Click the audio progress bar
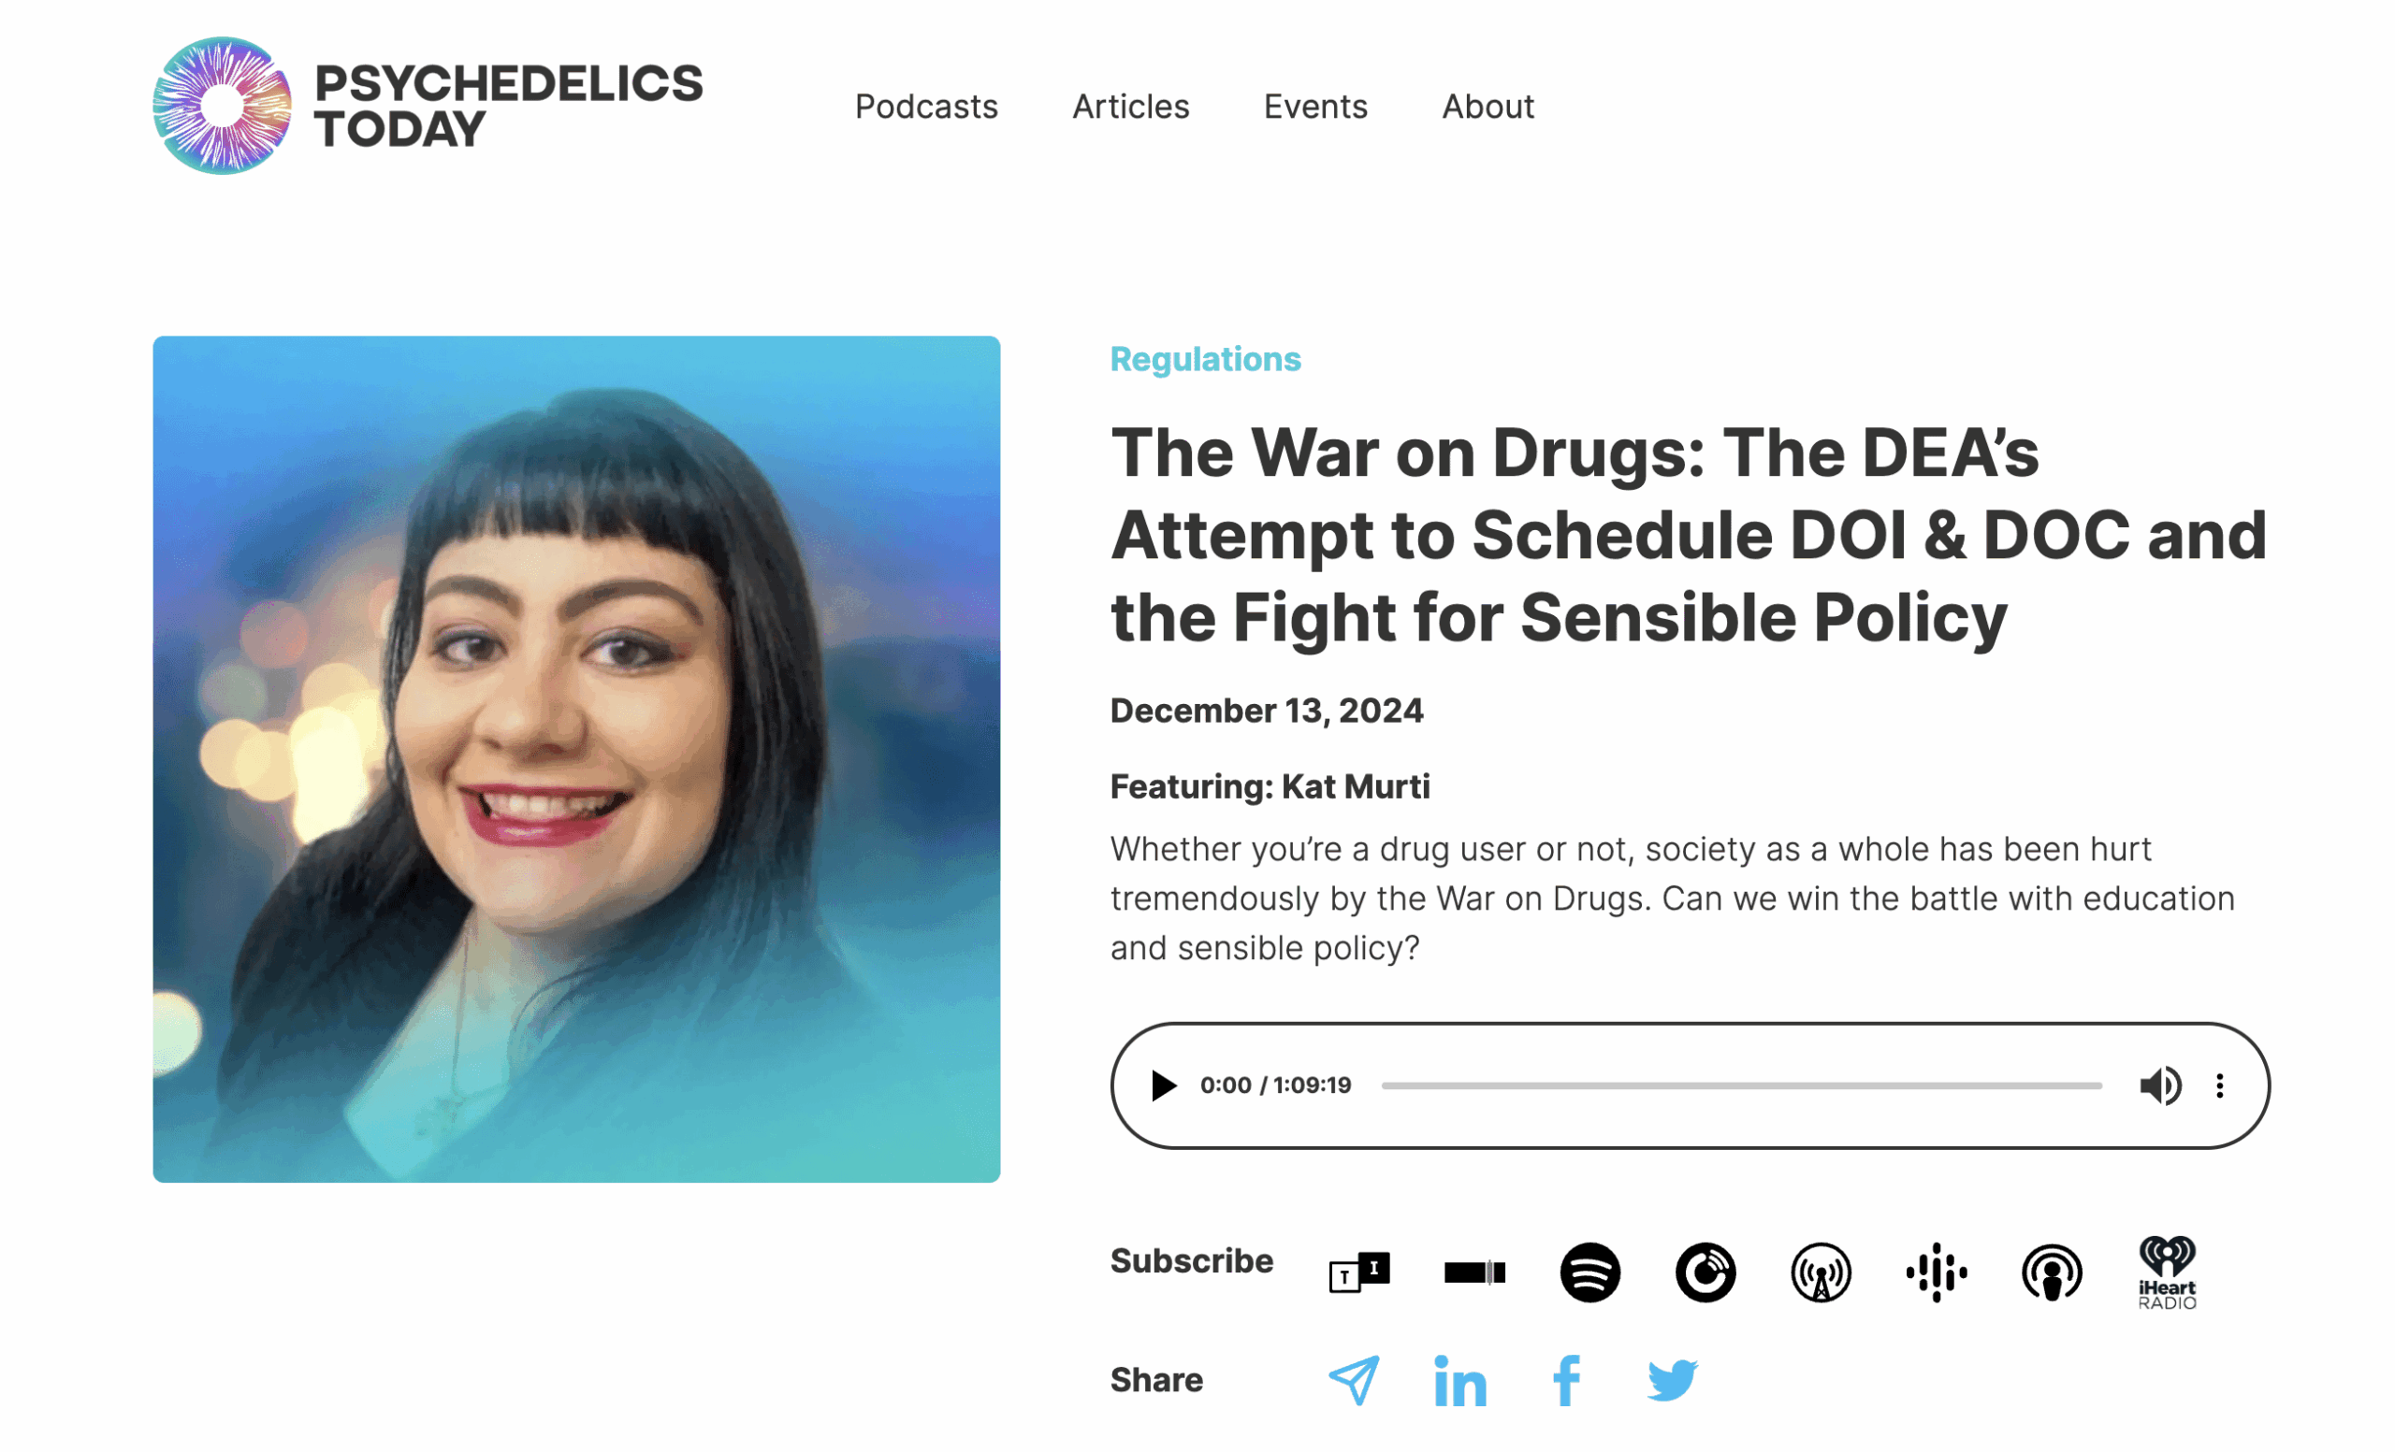 point(1742,1085)
